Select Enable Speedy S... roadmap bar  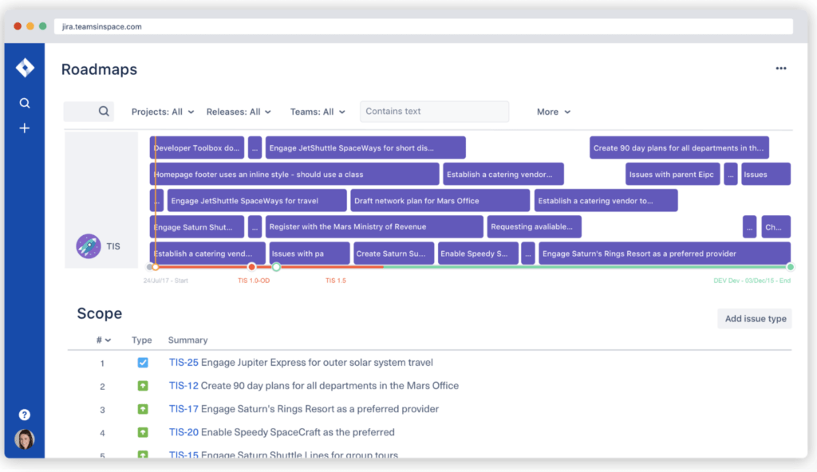[x=479, y=254]
